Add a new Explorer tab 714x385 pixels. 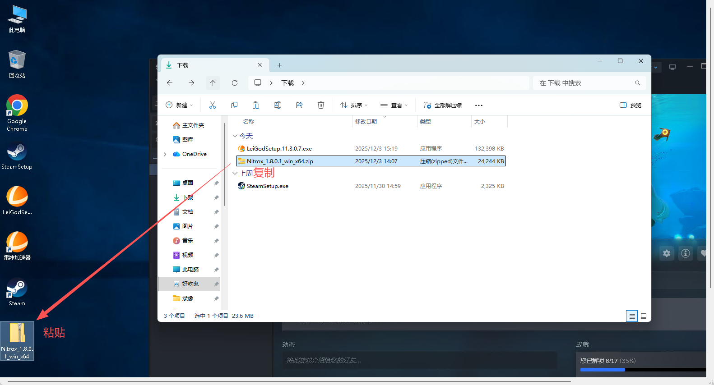[279, 65]
